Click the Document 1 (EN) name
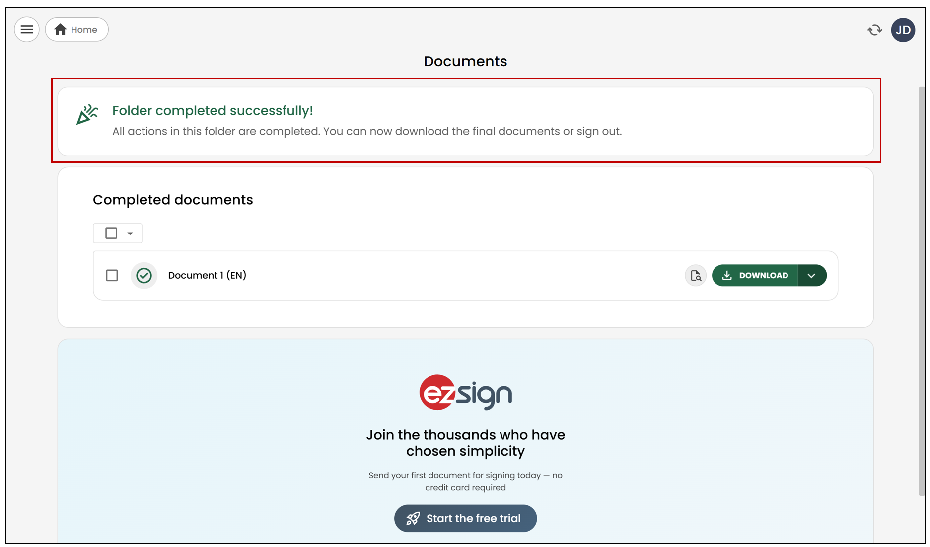This screenshot has width=930, height=547. click(207, 275)
